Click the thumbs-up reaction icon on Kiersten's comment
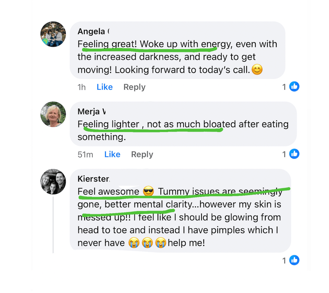Image resolution: width=329 pixels, height=293 pixels. coord(294,260)
